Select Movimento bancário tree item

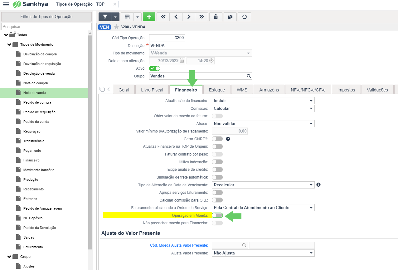[x=39, y=170]
